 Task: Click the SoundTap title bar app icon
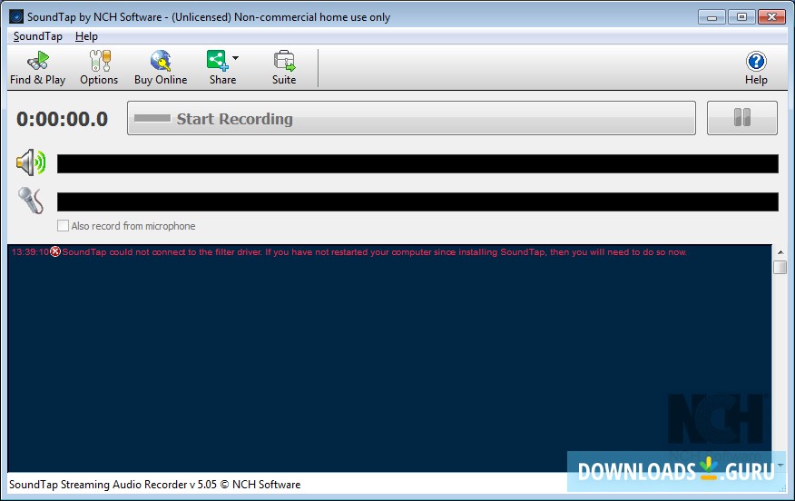coord(16,16)
